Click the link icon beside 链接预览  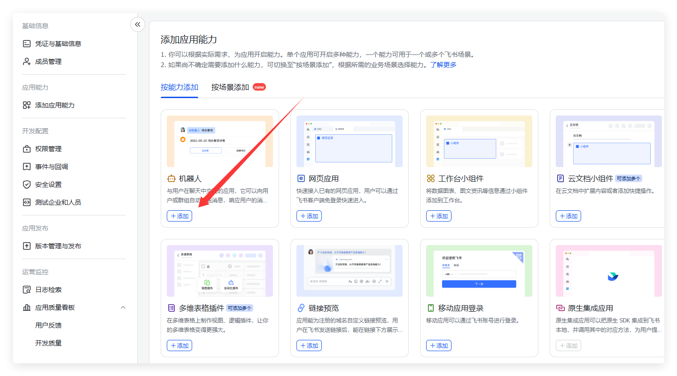click(x=301, y=308)
